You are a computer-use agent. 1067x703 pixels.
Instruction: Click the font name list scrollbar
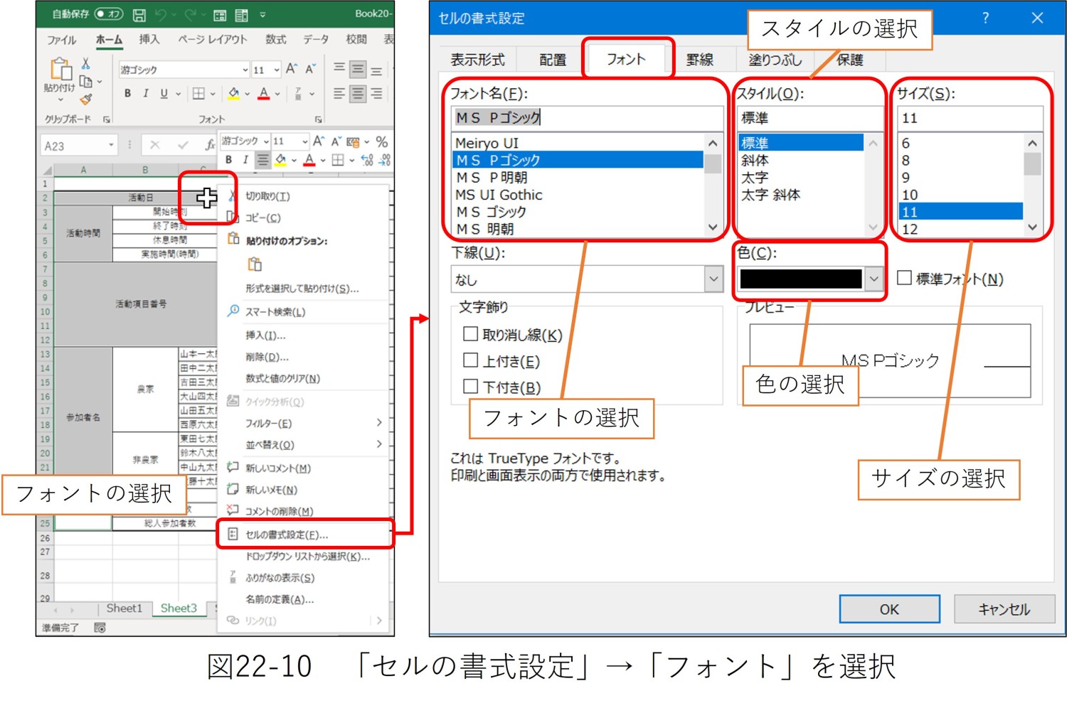(x=713, y=185)
